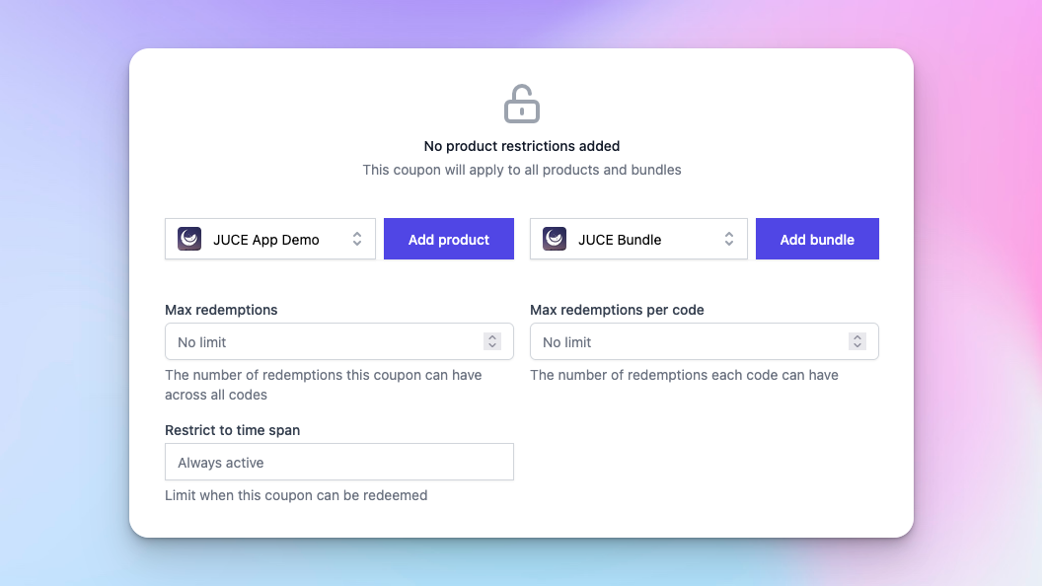The height and width of the screenshot is (586, 1042).
Task: Open the Restrict to time span field
Action: (x=338, y=462)
